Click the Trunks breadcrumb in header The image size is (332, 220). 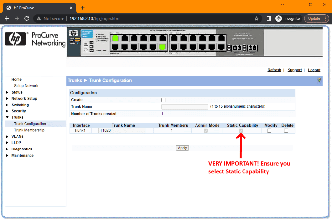pos(75,80)
